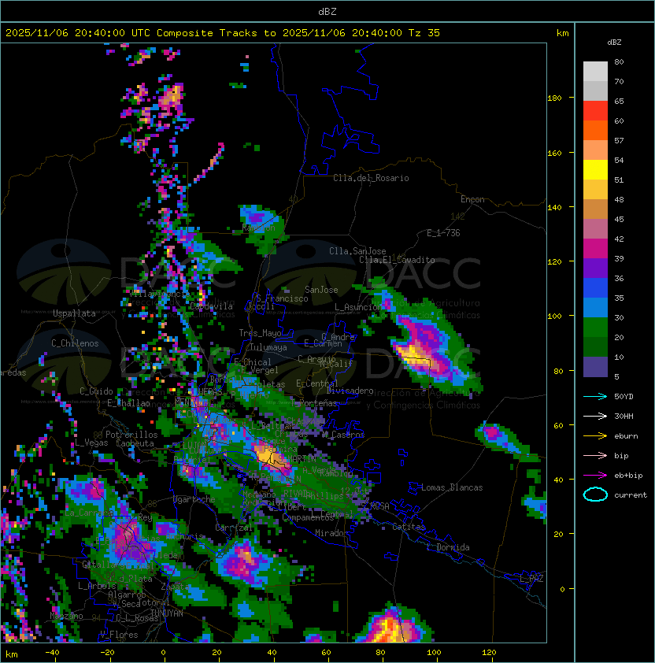This screenshot has width=655, height=663.
Task: Click the 'eb+bip' legend label
Action: point(628,476)
